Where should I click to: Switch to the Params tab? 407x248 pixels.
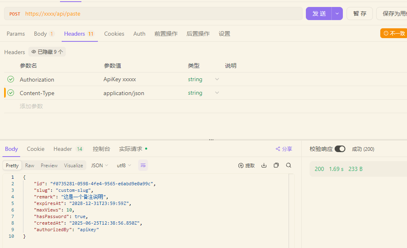point(16,34)
